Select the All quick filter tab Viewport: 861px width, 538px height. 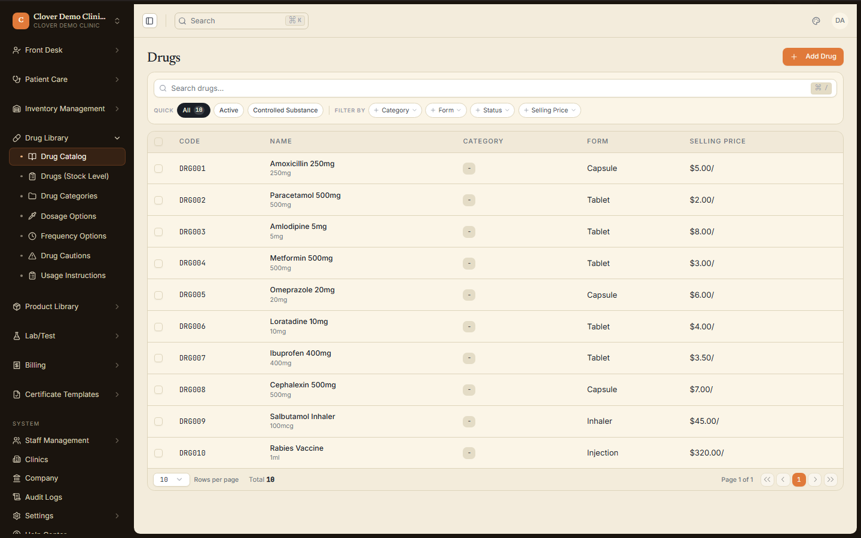pyautogui.click(x=194, y=111)
